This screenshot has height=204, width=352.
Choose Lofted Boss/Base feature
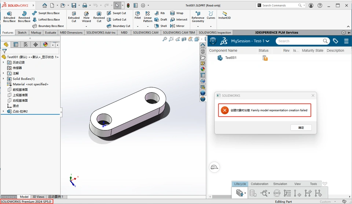pos(46,19)
